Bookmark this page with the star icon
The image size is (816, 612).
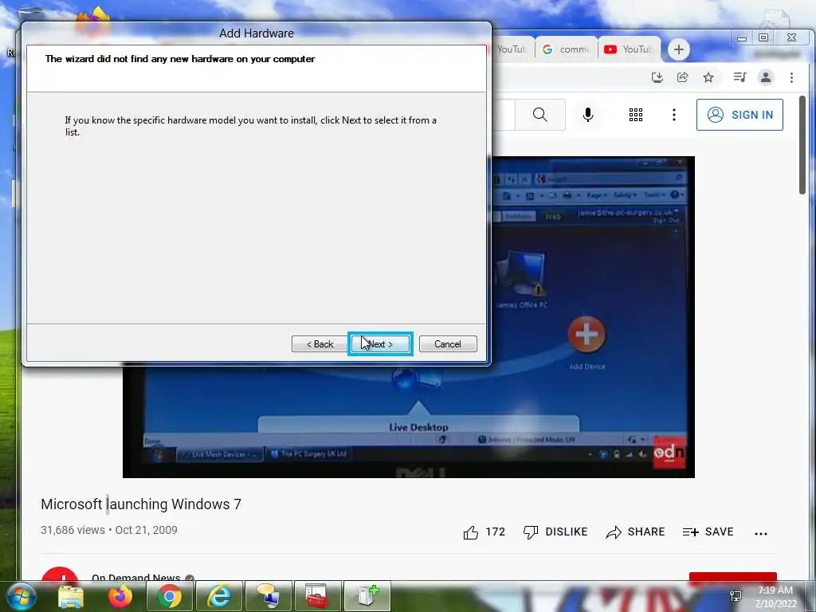pyautogui.click(x=708, y=77)
